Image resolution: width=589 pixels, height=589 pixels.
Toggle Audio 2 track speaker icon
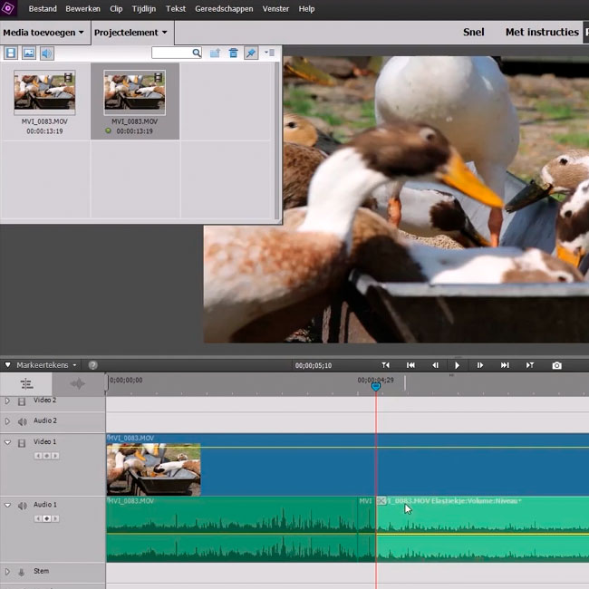[22, 421]
